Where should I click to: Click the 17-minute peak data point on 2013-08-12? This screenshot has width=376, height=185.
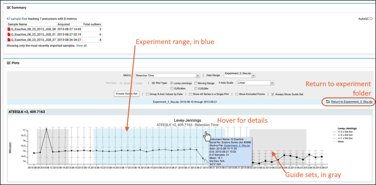tap(46, 129)
